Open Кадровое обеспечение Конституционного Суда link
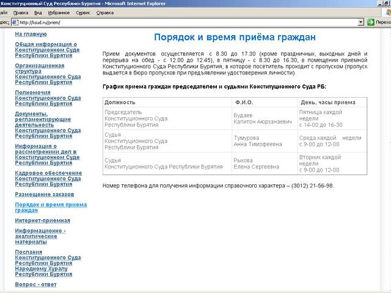The height and width of the screenshot is (293, 391). 48,178
